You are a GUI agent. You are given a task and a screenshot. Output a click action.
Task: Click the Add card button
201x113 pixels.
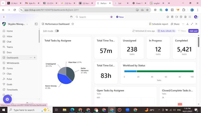point(193,31)
